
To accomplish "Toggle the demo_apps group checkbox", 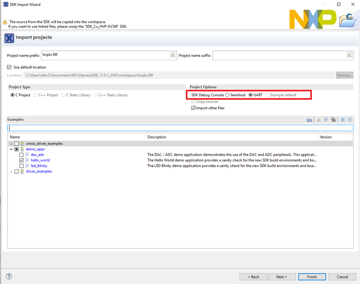I will [x=17, y=149].
